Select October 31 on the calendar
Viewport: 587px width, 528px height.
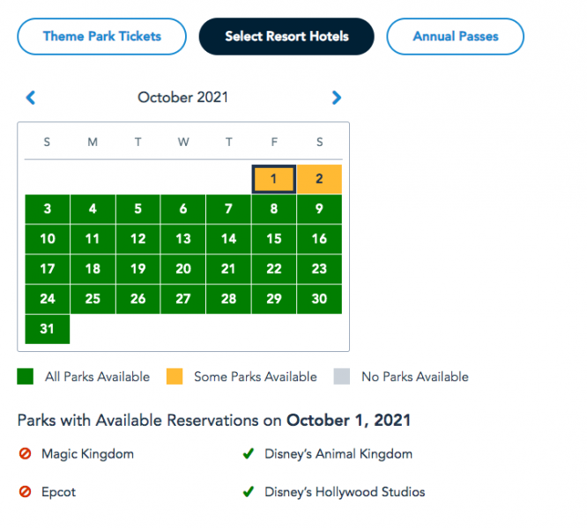point(48,329)
